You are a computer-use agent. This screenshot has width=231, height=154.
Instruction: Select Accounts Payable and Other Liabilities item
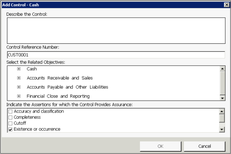[67, 87]
